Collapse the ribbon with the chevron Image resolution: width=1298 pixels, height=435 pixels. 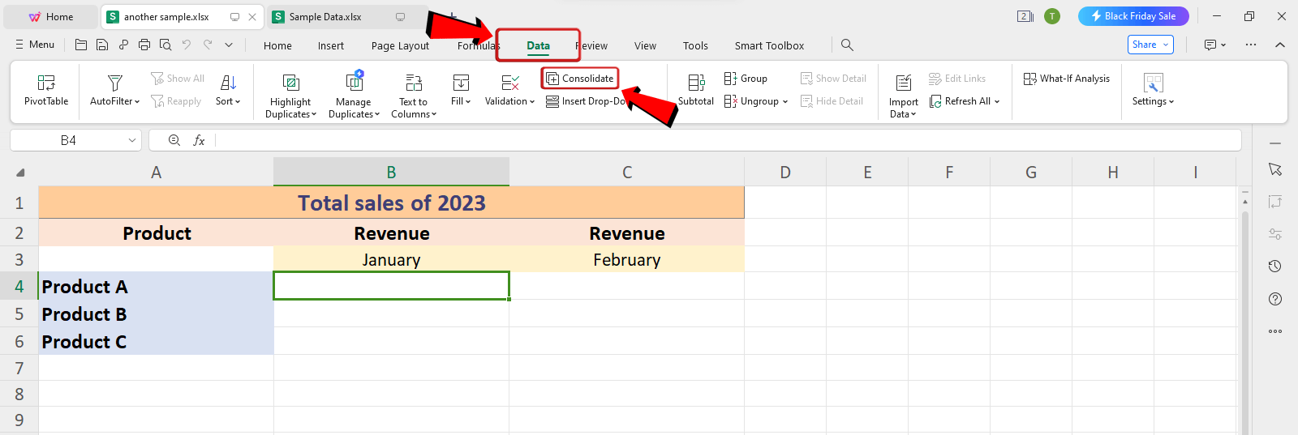click(1280, 45)
